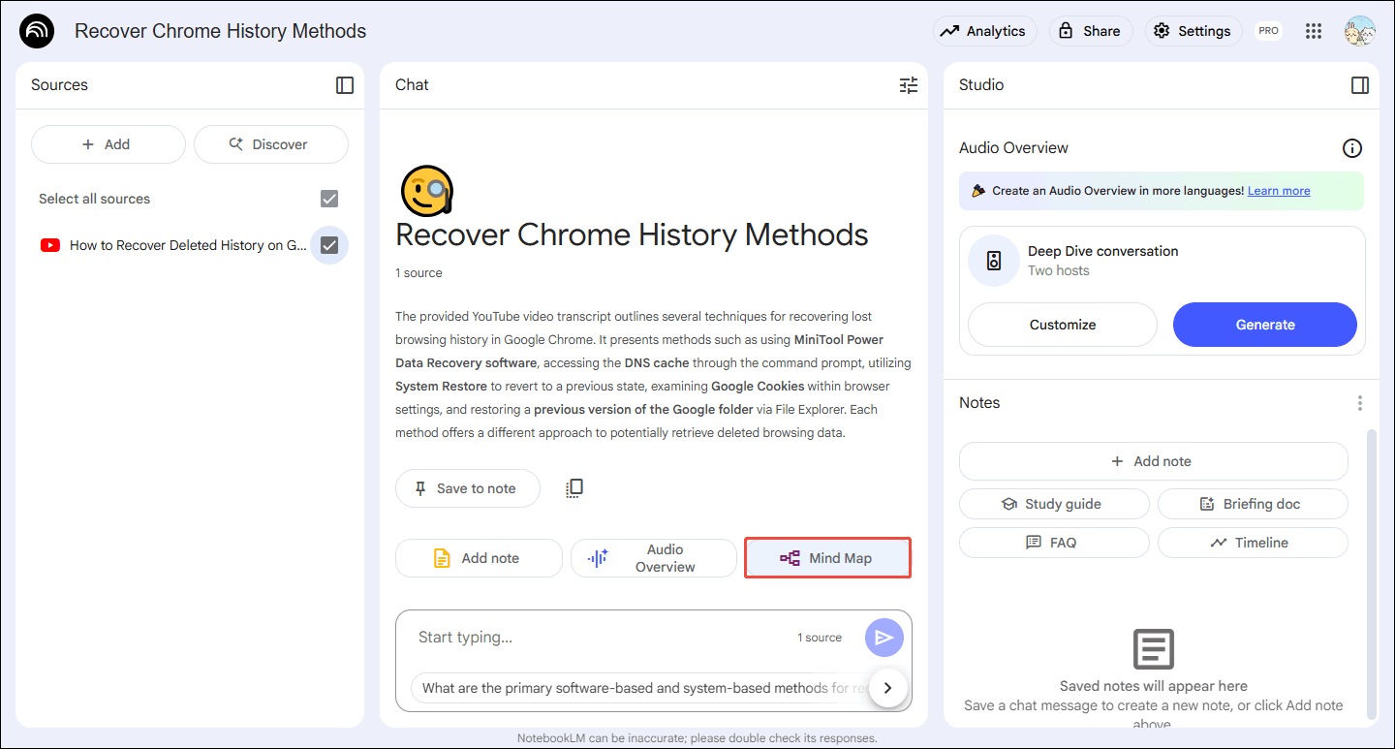Viewport: 1395px width, 749px height.
Task: Create a Timeline note
Action: pos(1253,543)
